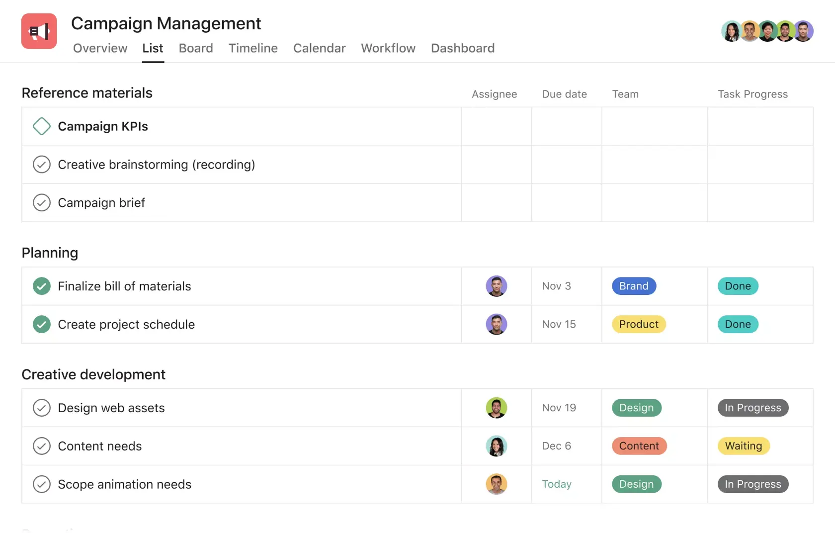Viewport: 835px width, 533px height.
Task: Click Design tag on Design web assets row
Action: 636,408
